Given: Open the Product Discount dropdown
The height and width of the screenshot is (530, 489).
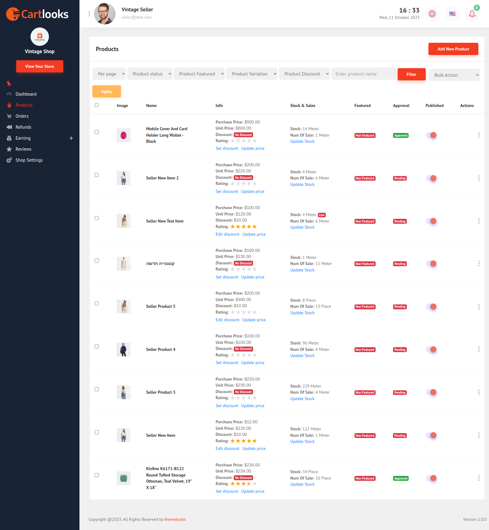Looking at the screenshot, I should (x=304, y=74).
